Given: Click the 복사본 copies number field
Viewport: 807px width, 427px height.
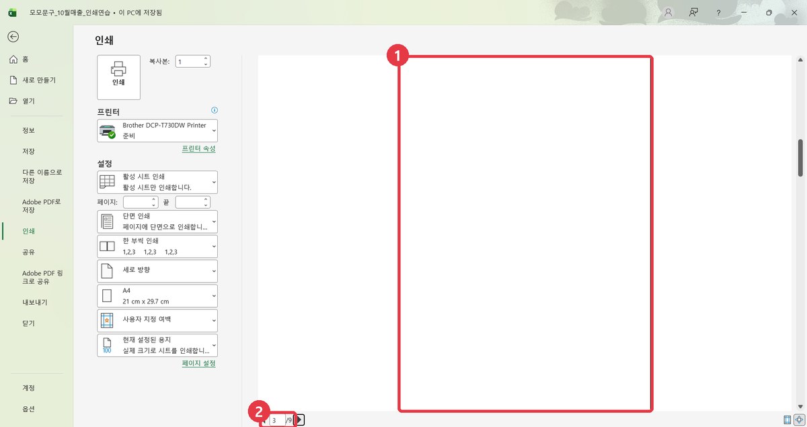Looking at the screenshot, I should 188,61.
